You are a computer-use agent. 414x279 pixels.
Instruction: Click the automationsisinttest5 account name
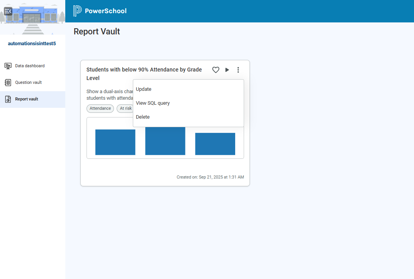click(x=32, y=44)
